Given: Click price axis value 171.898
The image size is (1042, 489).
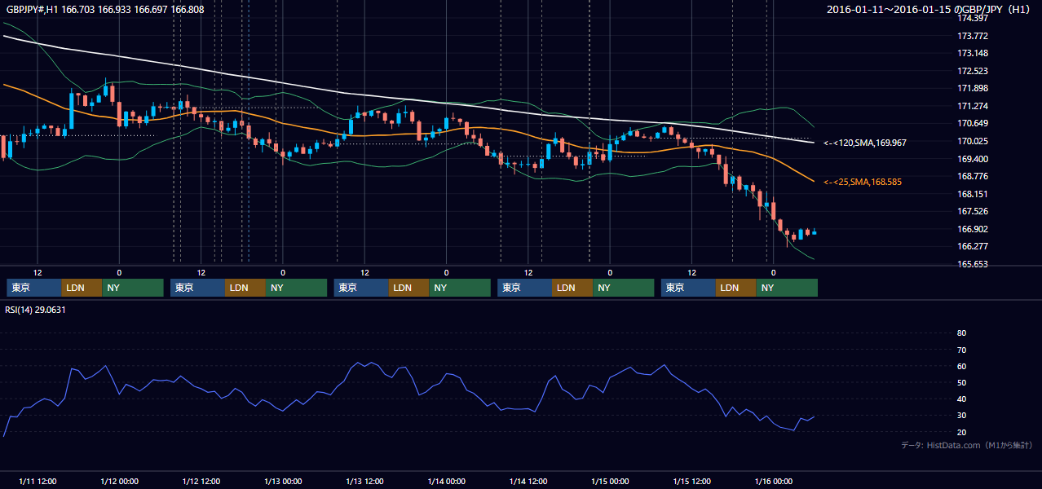Looking at the screenshot, I should pos(972,88).
